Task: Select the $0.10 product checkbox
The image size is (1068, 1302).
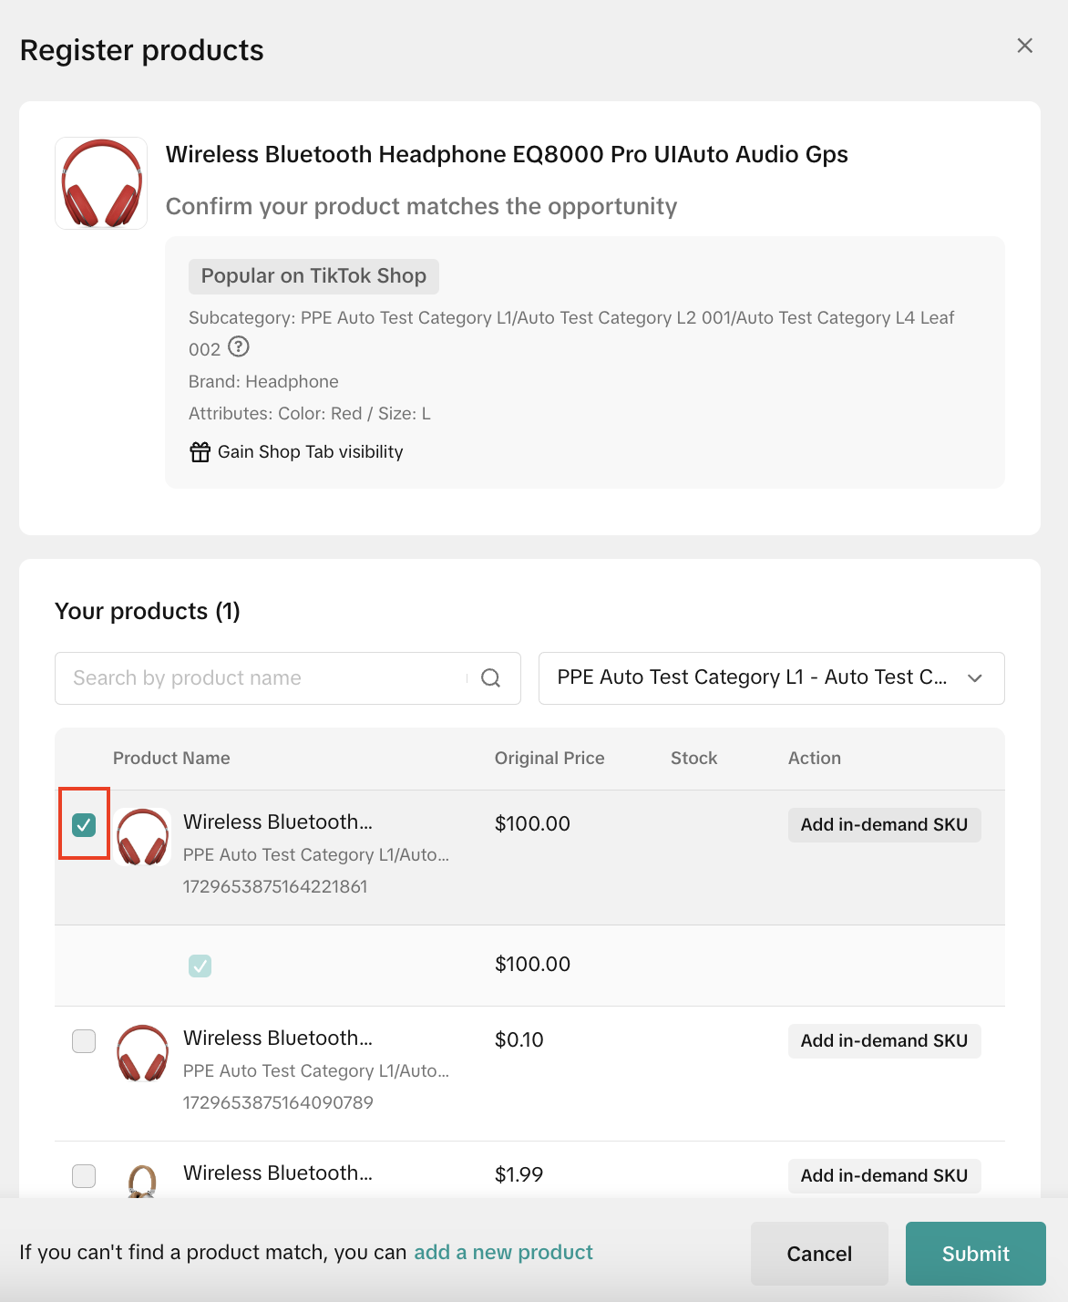Action: 84,1041
